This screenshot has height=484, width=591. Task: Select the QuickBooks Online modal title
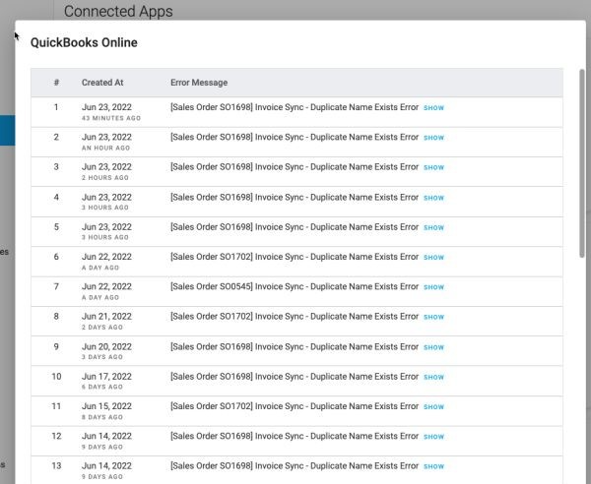[84, 42]
